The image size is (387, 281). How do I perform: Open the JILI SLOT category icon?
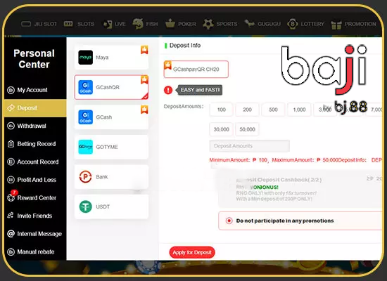[26, 24]
